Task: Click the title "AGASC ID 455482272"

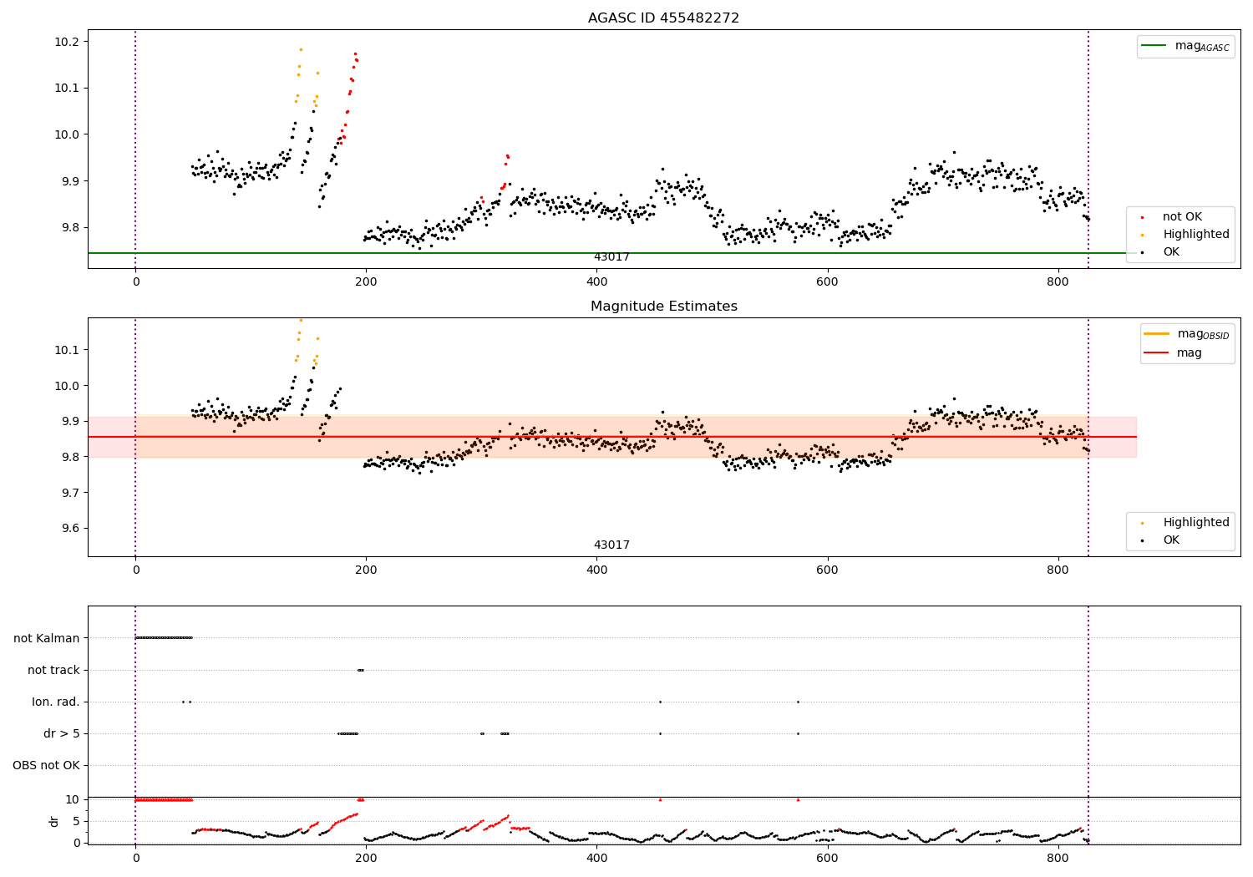Action: click(x=663, y=18)
